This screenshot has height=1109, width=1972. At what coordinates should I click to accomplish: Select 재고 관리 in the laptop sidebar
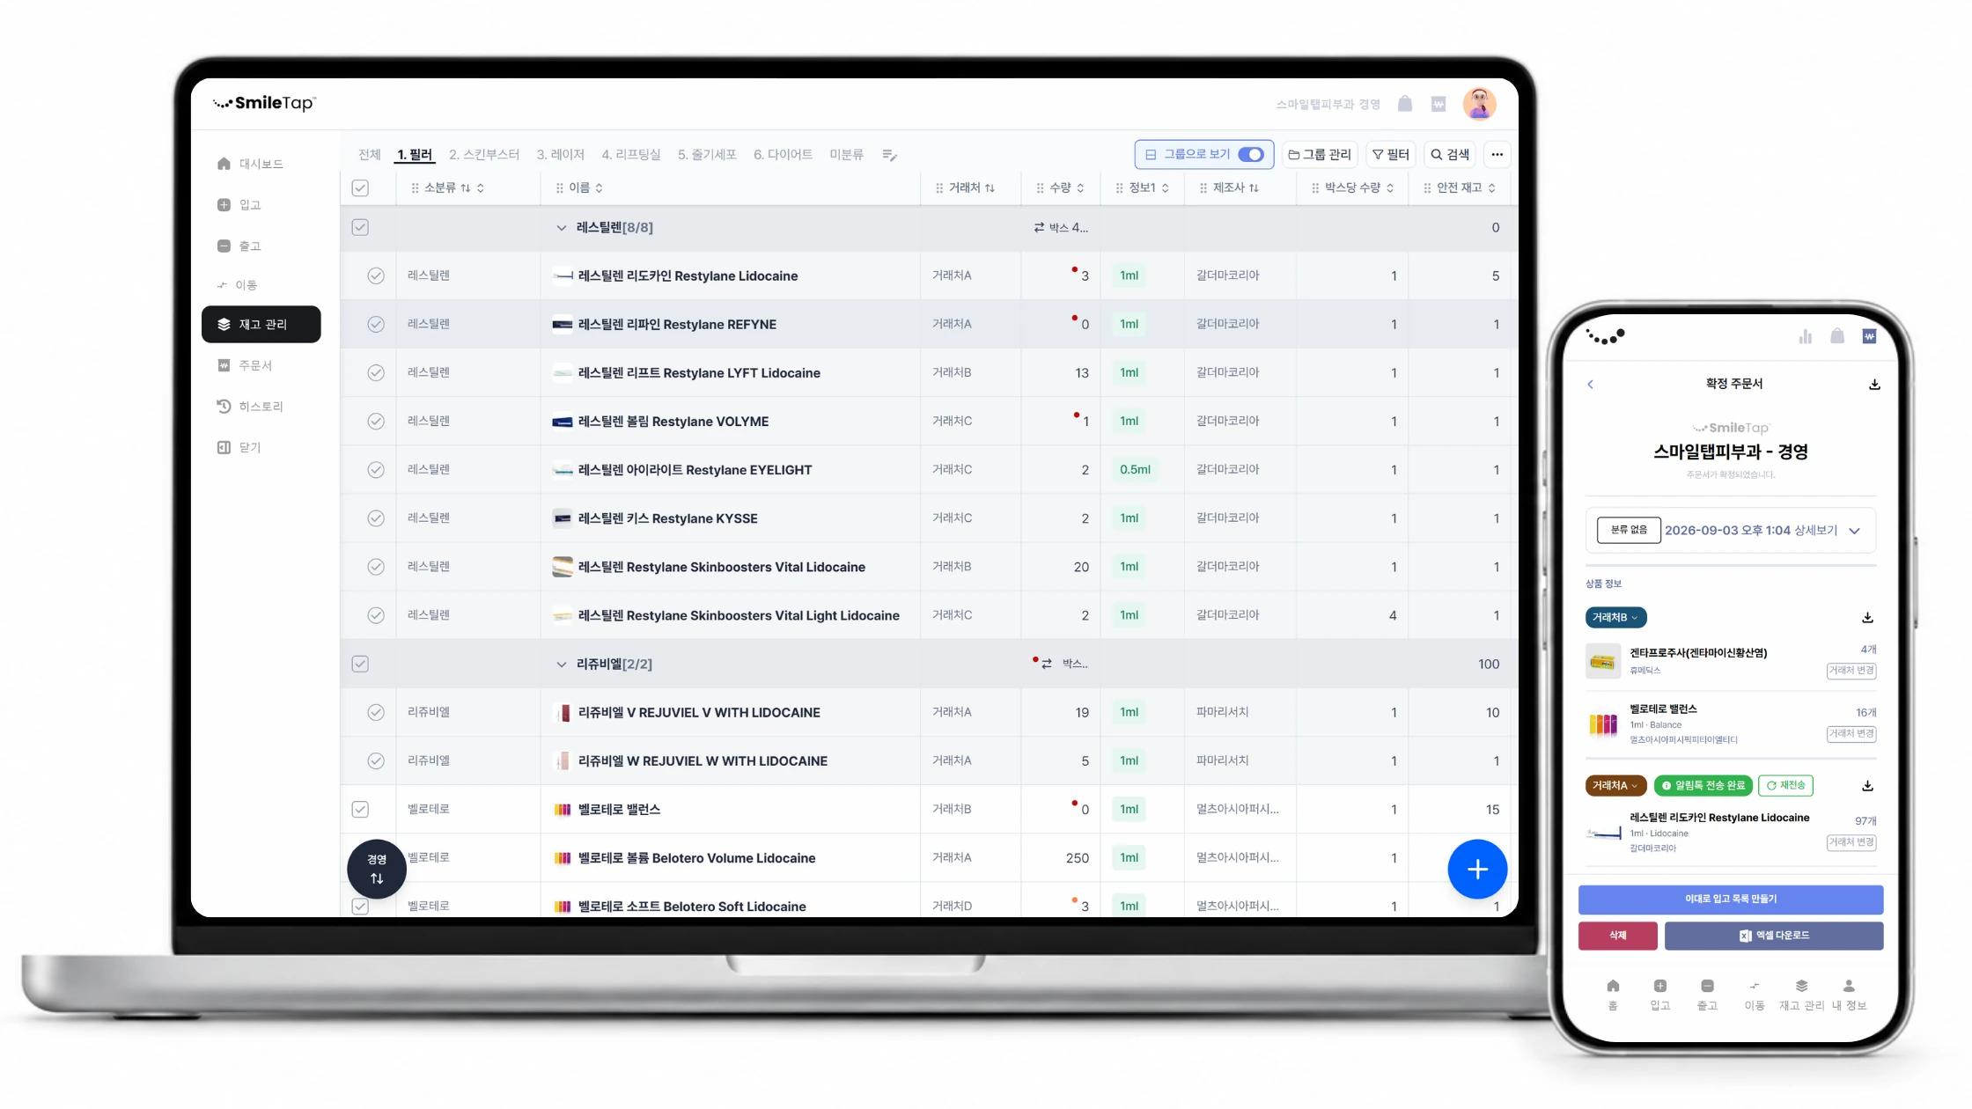click(x=261, y=324)
